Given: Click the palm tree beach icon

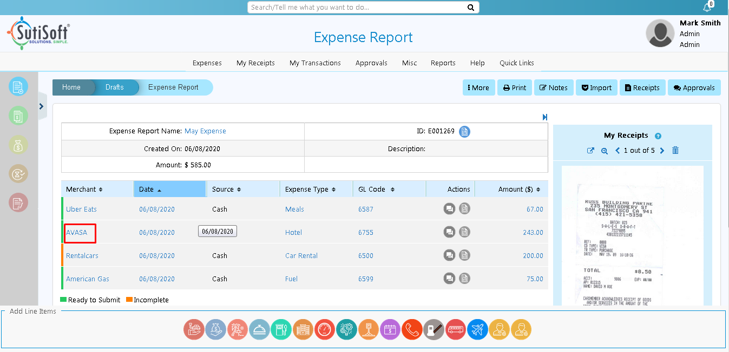Looking at the screenshot, I should point(238,329).
